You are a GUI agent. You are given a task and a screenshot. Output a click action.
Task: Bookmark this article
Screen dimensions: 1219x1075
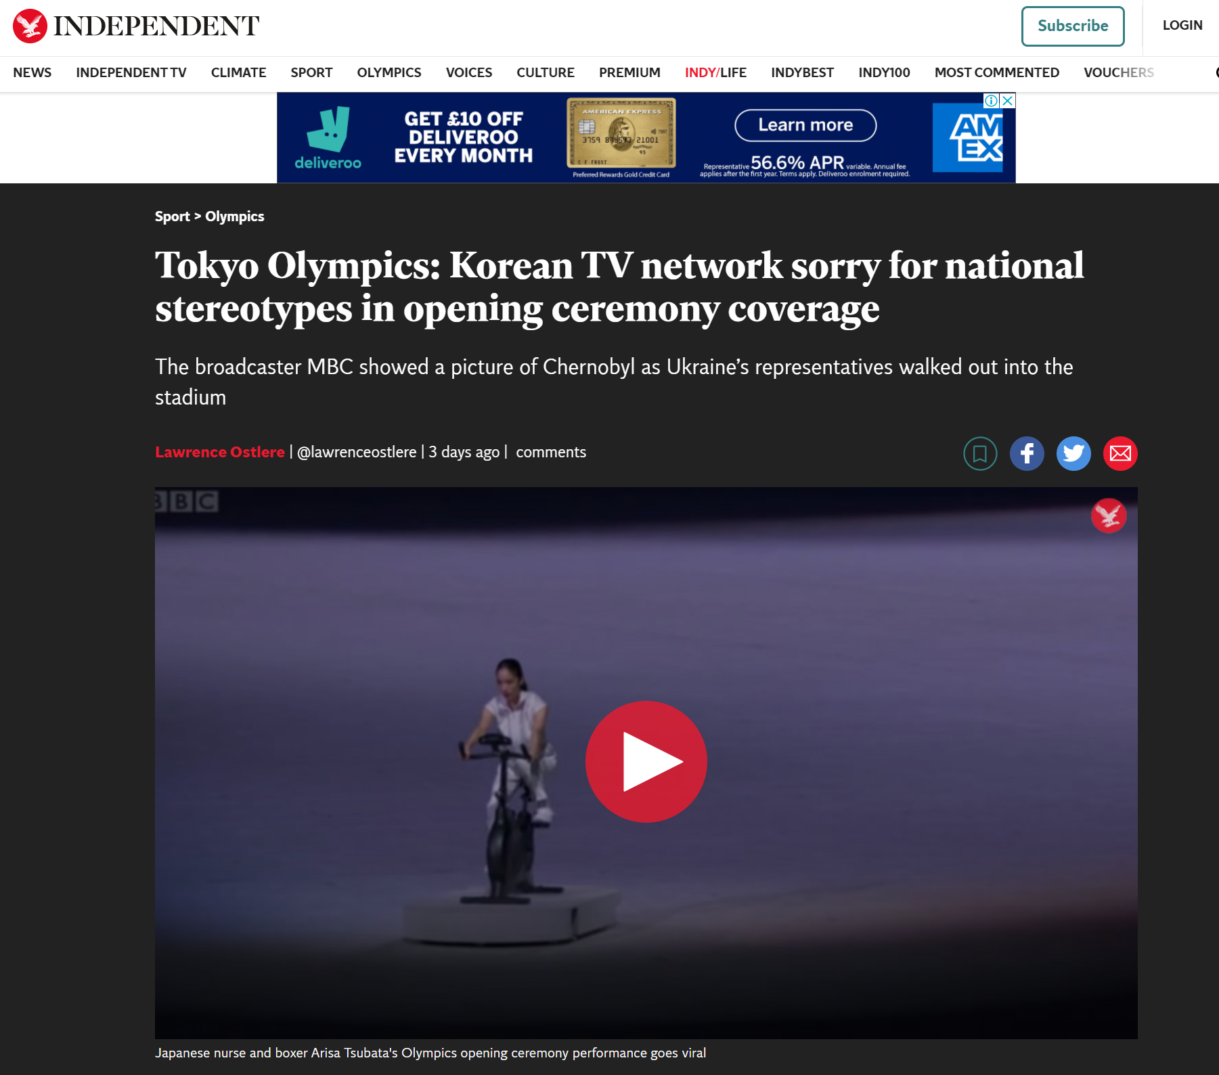coord(980,453)
